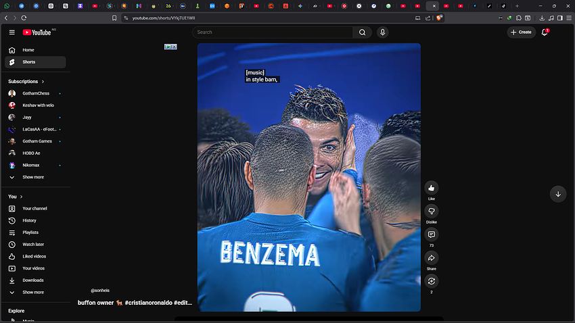Open Jayy subscription channel
The image size is (575, 323).
[x=35, y=117]
